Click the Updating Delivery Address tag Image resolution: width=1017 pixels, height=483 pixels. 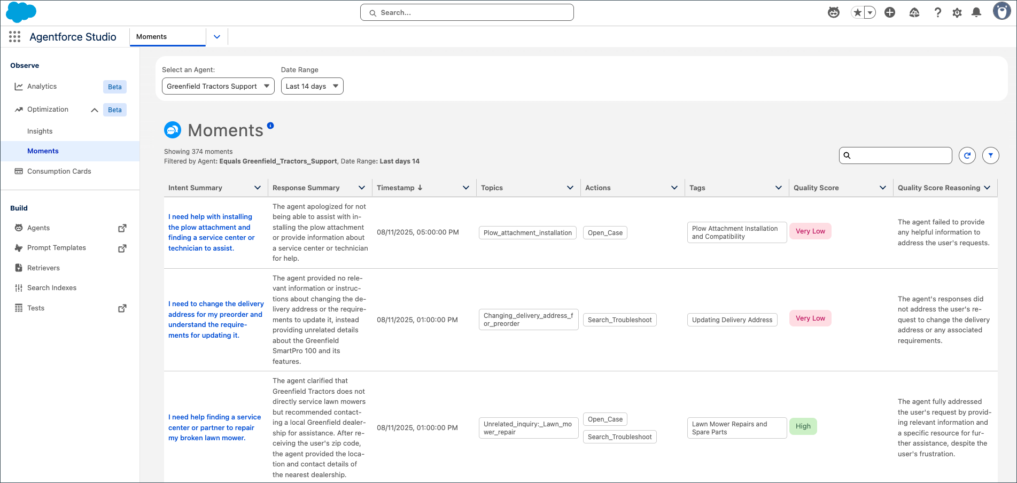tap(732, 320)
